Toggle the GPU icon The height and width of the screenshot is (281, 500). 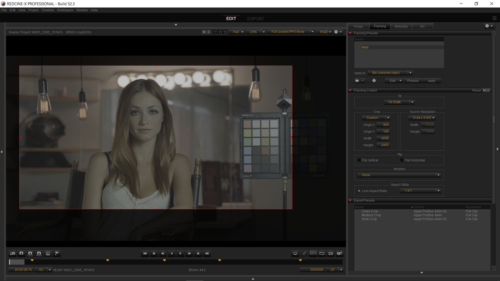[313, 253]
